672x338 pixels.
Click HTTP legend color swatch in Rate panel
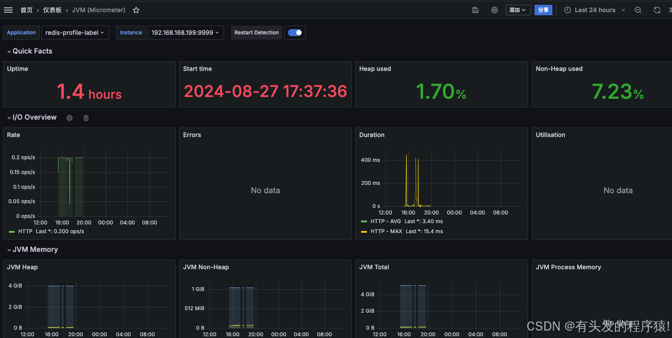tap(12, 231)
